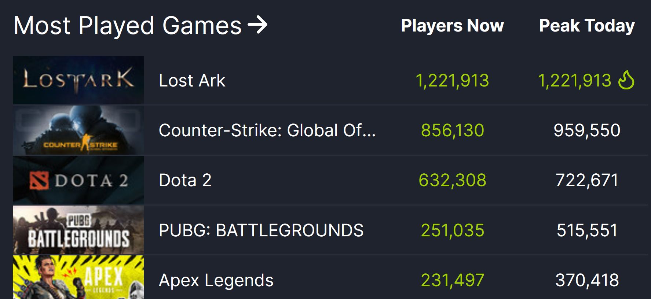Viewport: 651px width, 299px height.
Task: Open the Dota 2 logo thumbnail
Action: coord(78,180)
